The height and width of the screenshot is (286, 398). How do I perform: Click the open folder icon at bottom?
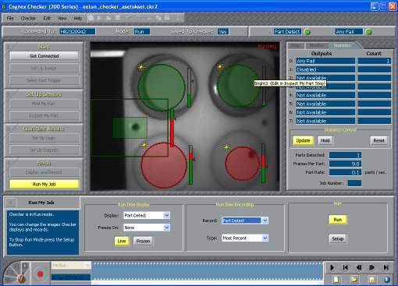(354, 279)
